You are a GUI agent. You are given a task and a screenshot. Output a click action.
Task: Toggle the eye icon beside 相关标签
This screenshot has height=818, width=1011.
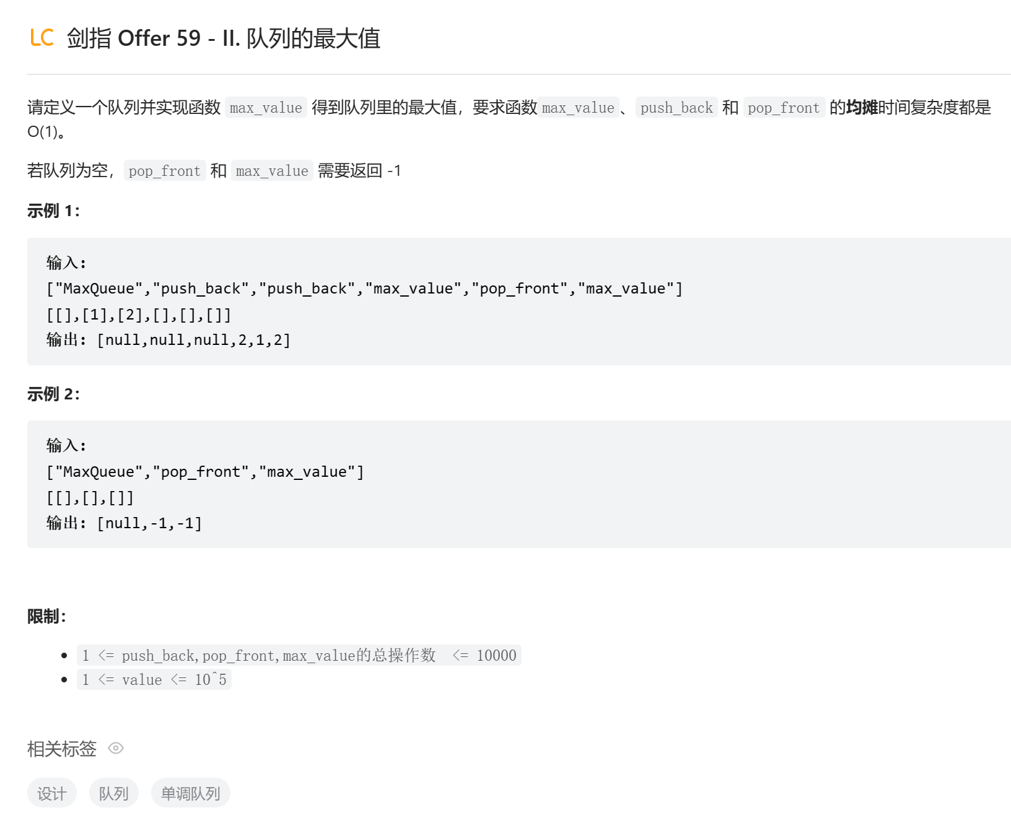(x=116, y=748)
